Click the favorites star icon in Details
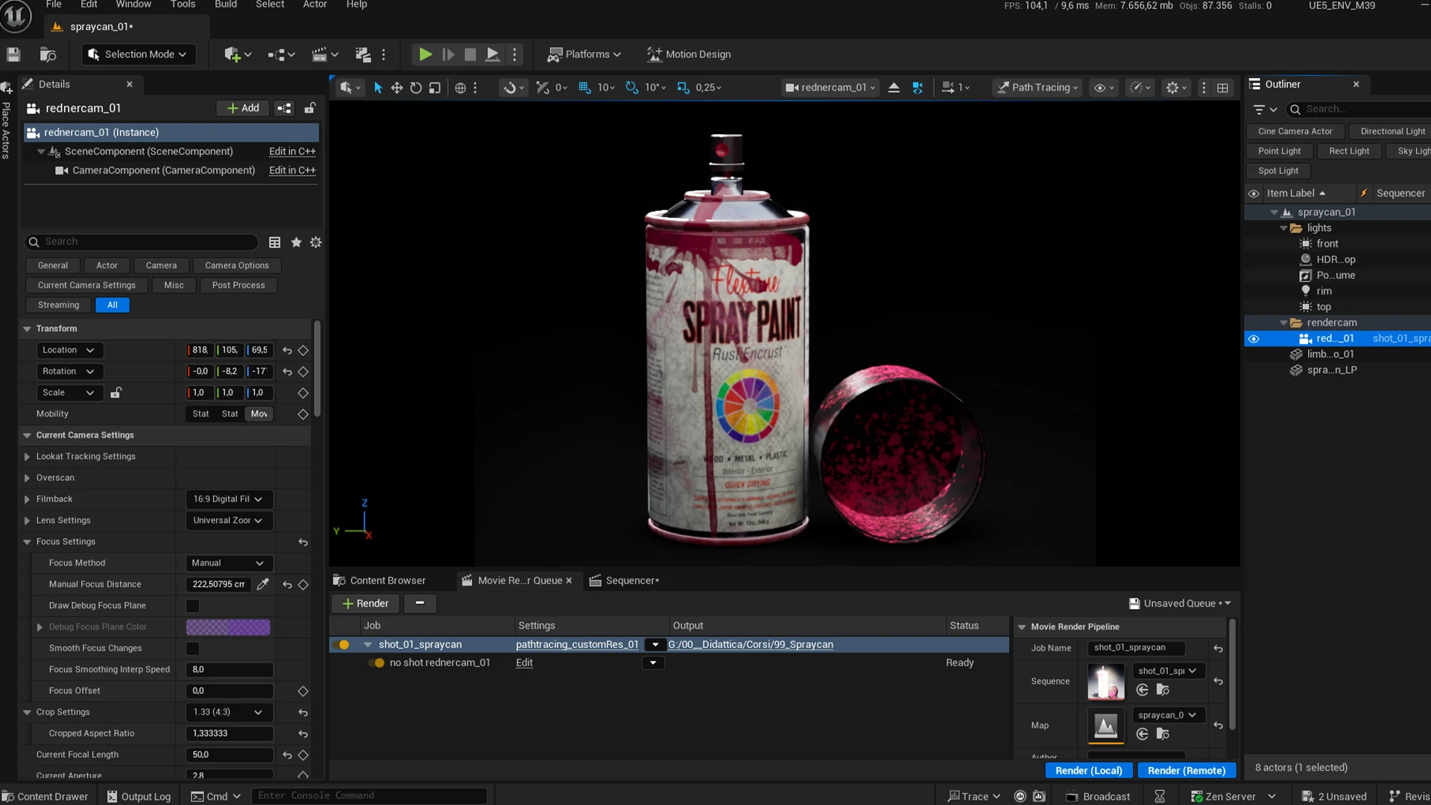 [x=296, y=242]
